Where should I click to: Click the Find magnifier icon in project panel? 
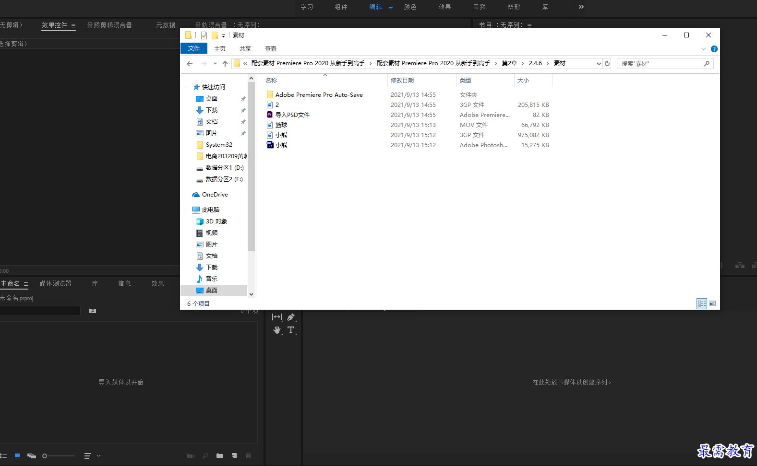coord(205,456)
